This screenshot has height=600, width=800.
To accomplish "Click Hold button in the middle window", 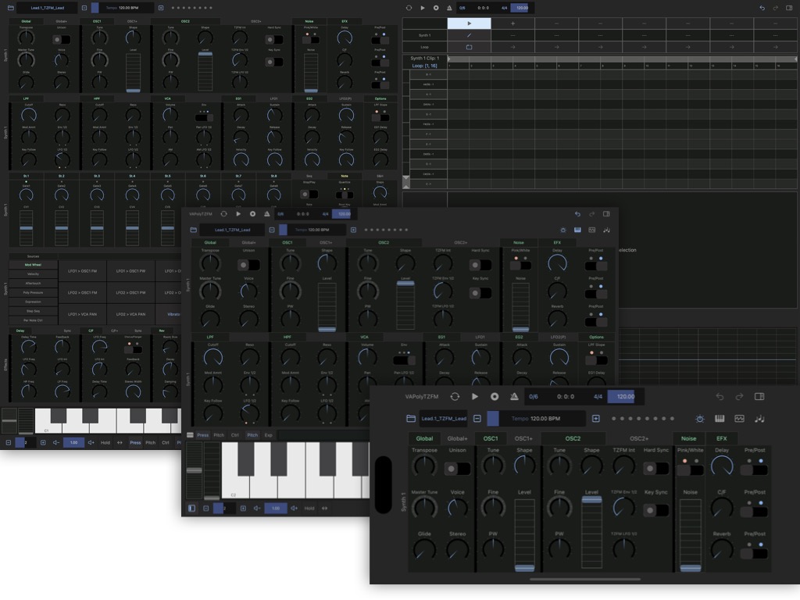I will click(309, 508).
